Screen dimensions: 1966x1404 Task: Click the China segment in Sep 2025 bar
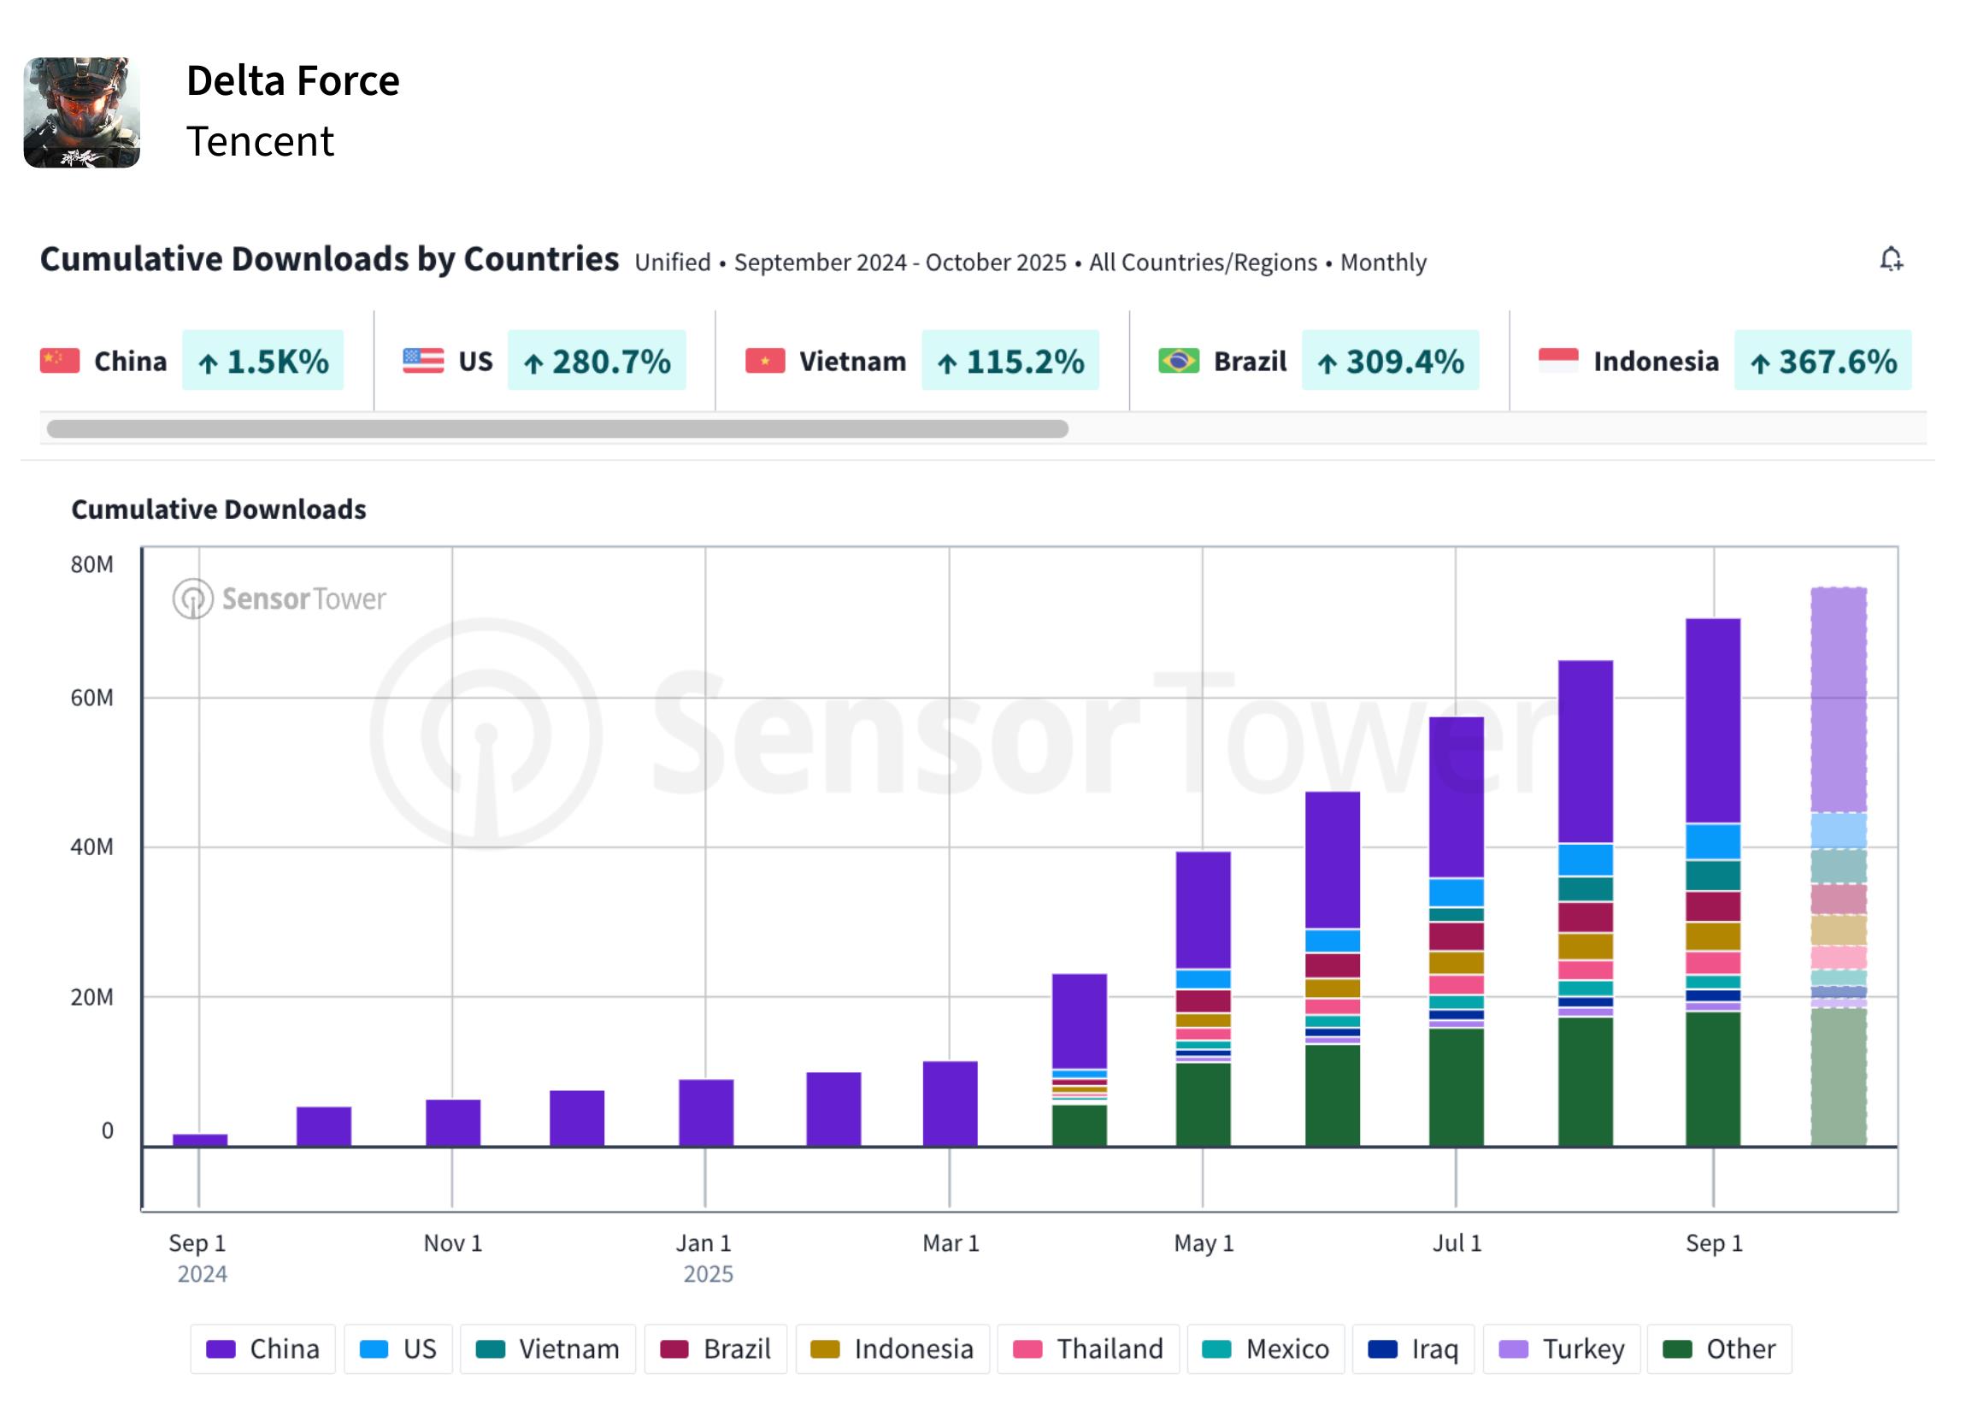tap(1713, 720)
